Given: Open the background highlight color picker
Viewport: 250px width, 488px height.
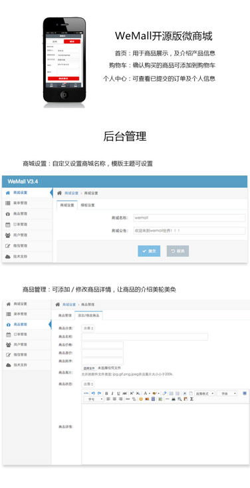Looking at the screenshot, I should point(154,393).
